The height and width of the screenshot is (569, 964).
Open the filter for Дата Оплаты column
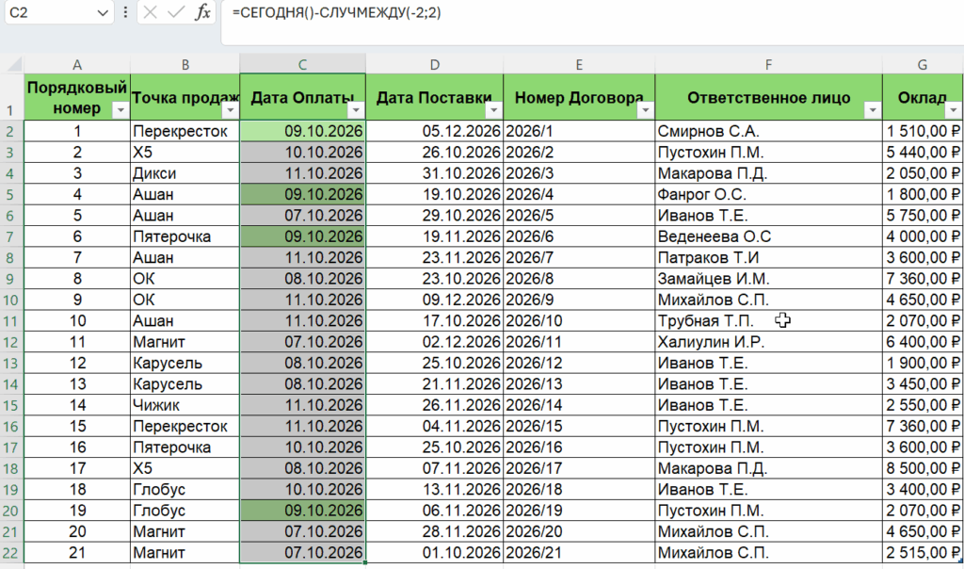pyautogui.click(x=356, y=110)
